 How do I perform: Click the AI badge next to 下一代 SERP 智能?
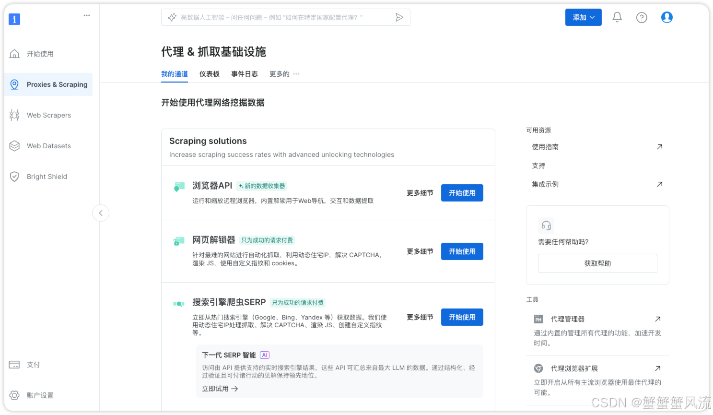(x=265, y=355)
